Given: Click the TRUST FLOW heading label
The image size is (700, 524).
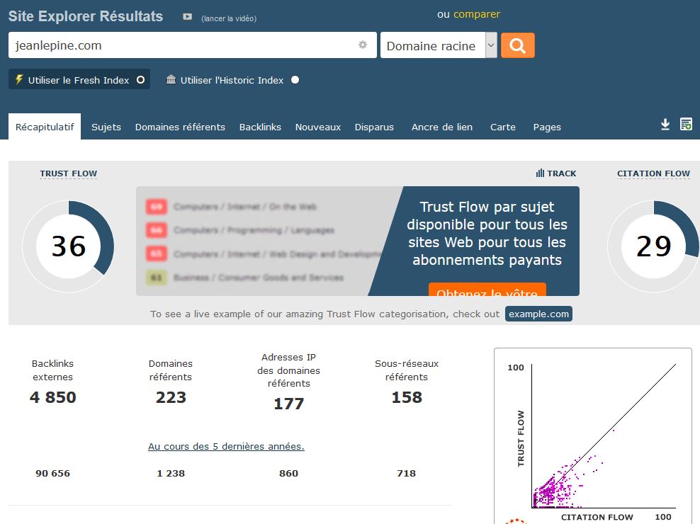Looking at the screenshot, I should [68, 173].
